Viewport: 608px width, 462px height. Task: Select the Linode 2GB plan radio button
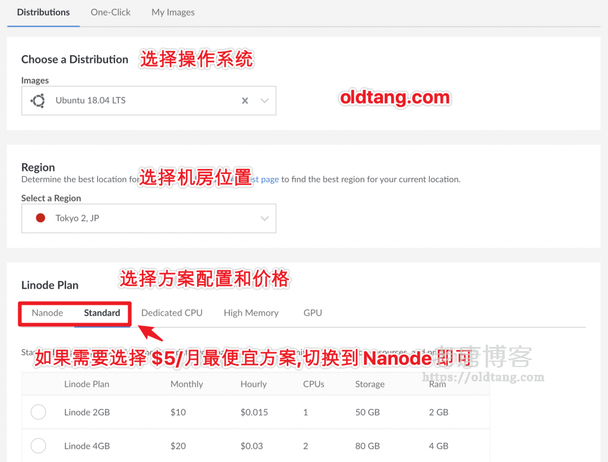[x=39, y=412]
